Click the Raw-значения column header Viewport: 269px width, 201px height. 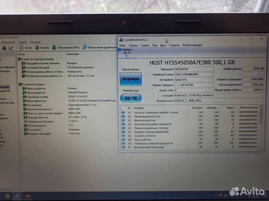(249, 108)
